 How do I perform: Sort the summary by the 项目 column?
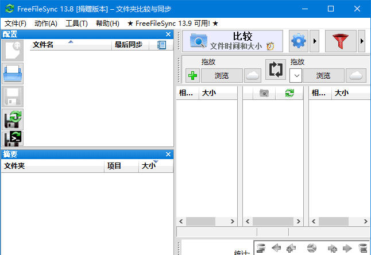coord(121,166)
